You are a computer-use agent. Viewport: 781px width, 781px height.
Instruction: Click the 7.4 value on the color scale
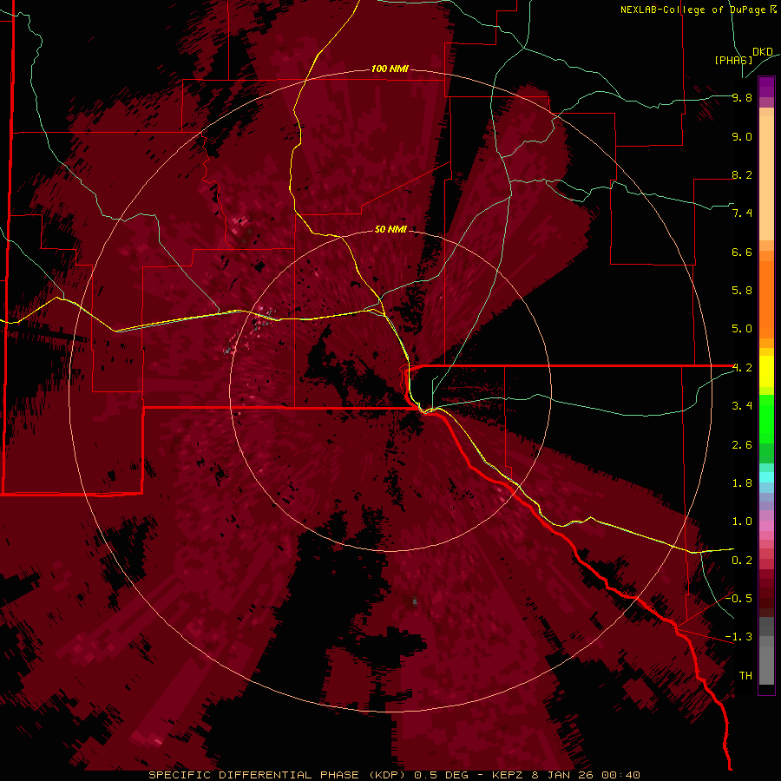pos(742,213)
